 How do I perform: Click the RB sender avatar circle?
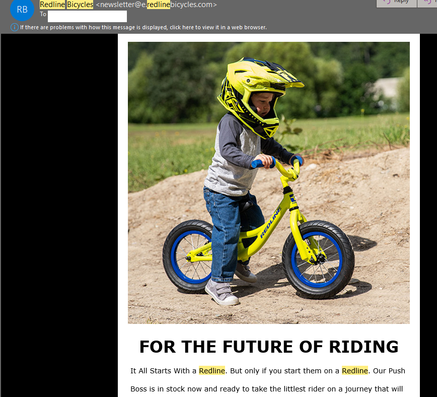pyautogui.click(x=22, y=9)
